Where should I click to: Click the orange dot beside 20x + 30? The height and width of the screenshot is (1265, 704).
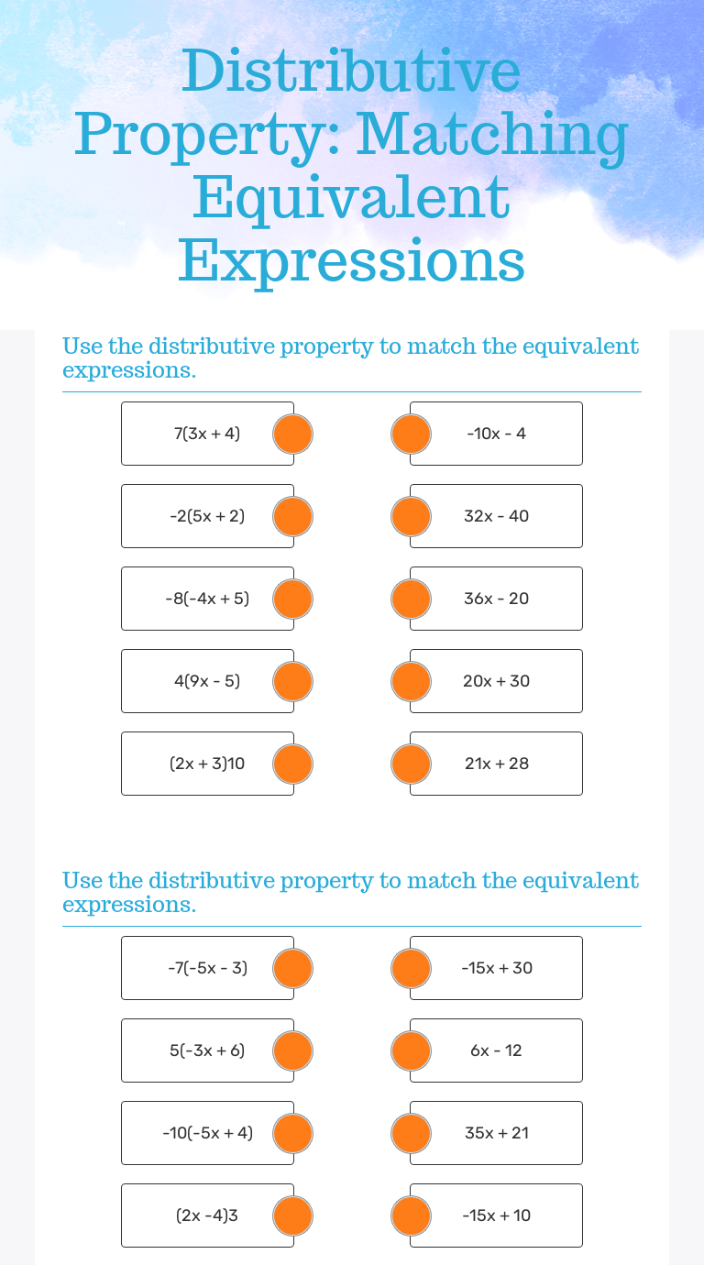click(411, 681)
